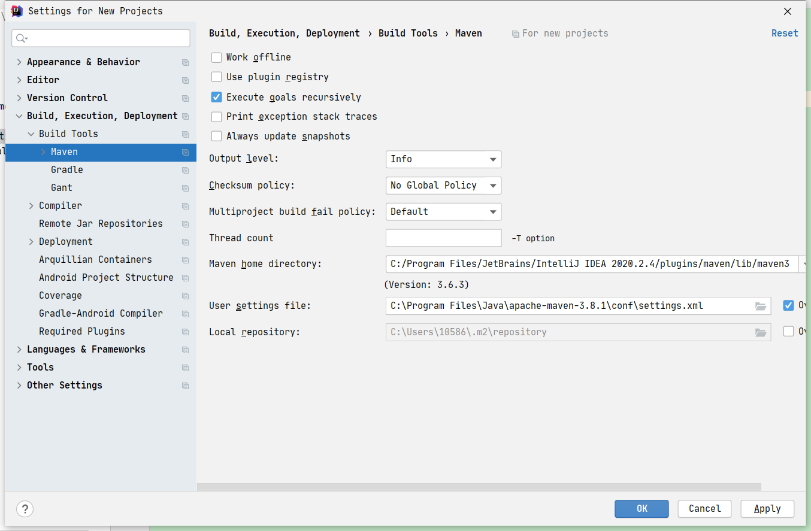This screenshot has height=531, width=811.
Task: Uncheck Execute goals recursively
Action: coord(217,97)
